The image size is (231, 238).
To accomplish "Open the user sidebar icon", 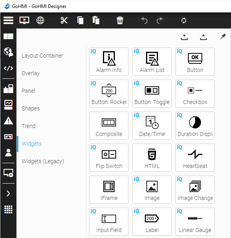I will tap(8, 152).
